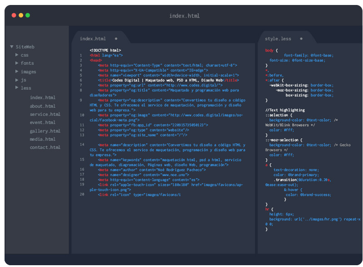Screen dimensions: 363x267
Task: Open contact.html file
Action: [x=45, y=148]
